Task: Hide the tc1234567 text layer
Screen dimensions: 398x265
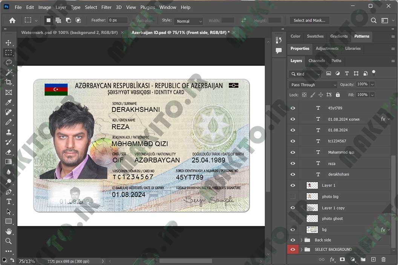Action: (x=293, y=141)
